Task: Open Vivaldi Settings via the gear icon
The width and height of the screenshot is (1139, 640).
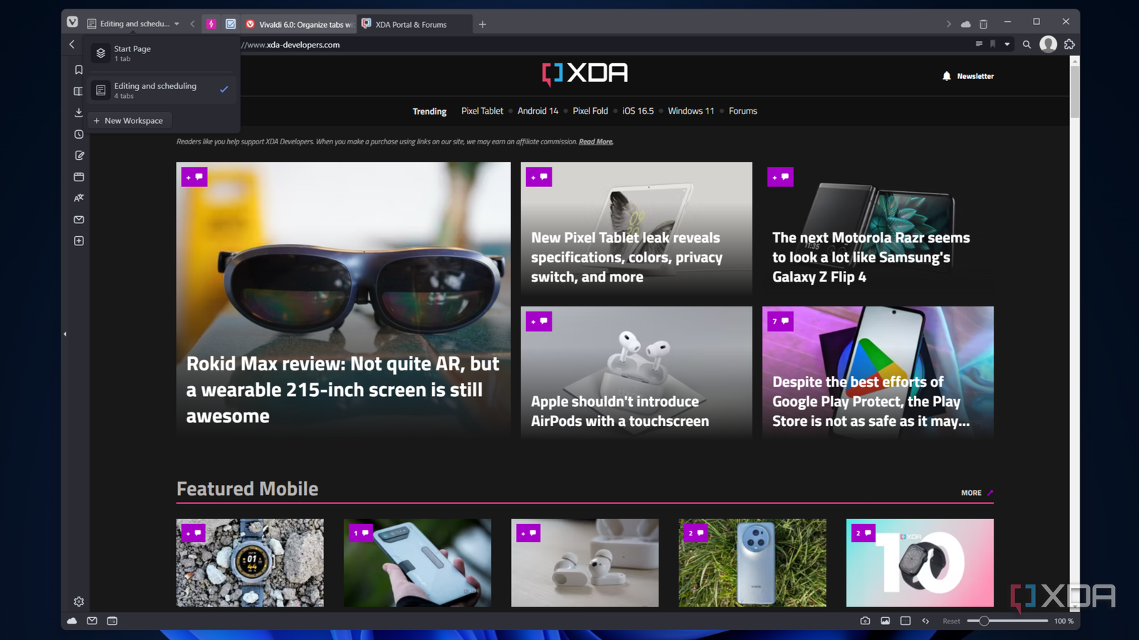Action: click(78, 601)
